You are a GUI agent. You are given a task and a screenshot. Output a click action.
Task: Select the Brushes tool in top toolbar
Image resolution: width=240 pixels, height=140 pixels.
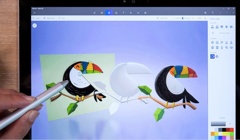click(95, 13)
